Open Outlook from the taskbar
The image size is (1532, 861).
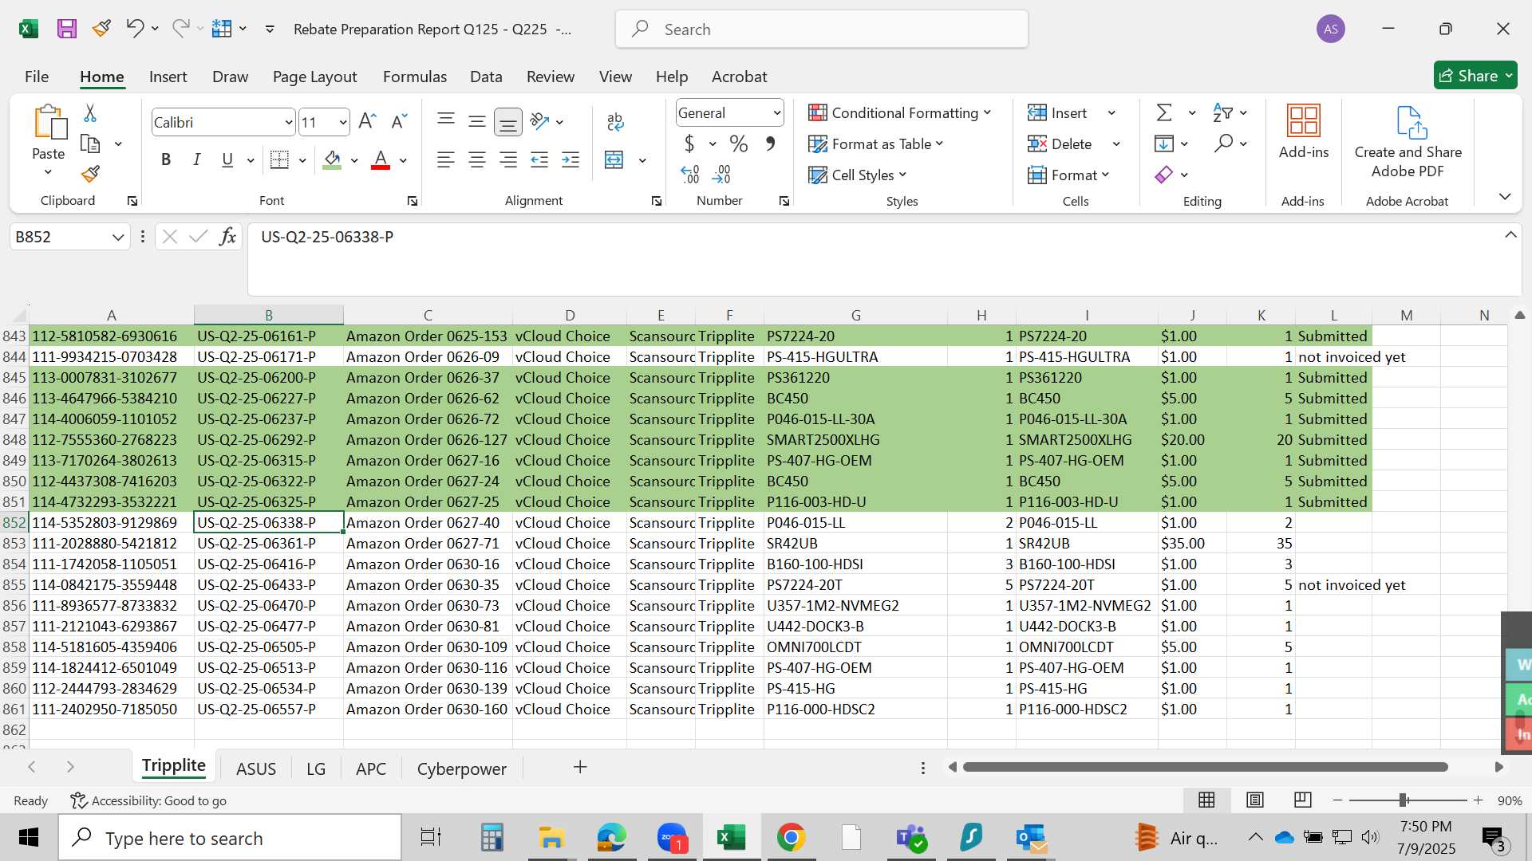[1032, 838]
